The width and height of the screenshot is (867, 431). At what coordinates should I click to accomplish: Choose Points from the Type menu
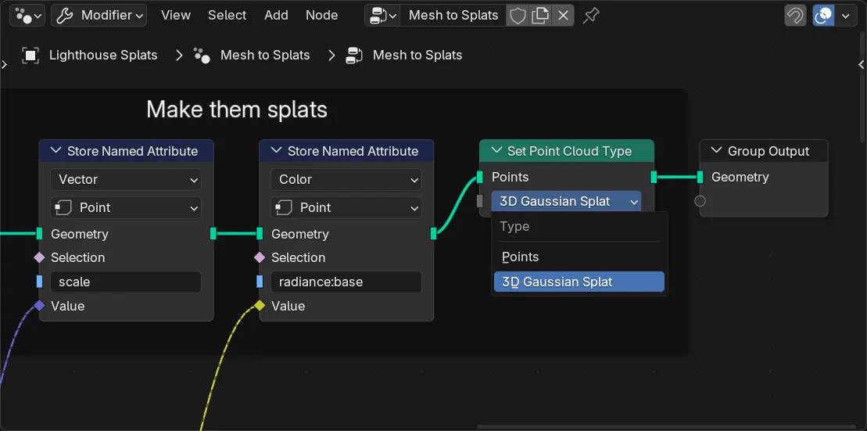click(x=579, y=257)
